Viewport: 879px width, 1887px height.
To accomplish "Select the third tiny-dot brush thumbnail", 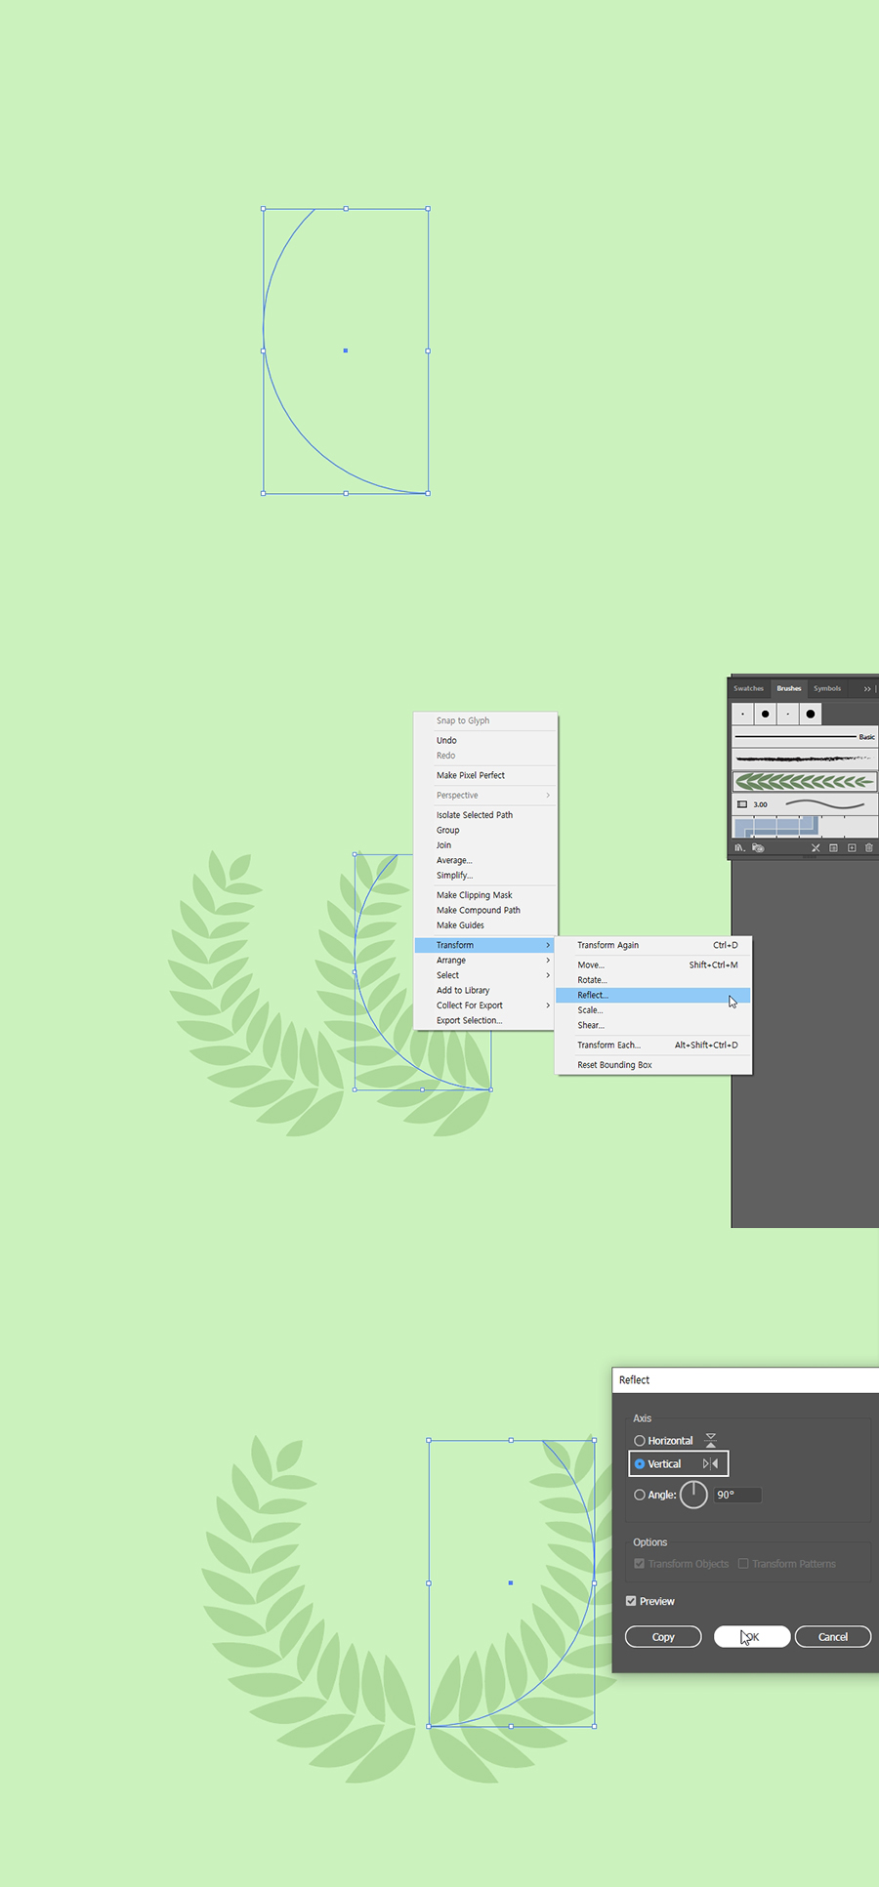I will point(787,714).
